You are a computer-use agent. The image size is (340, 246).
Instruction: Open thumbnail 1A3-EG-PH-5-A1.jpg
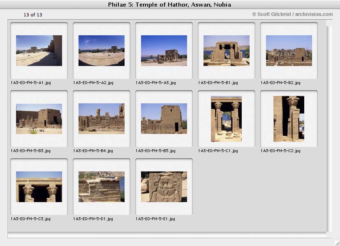(x=39, y=50)
